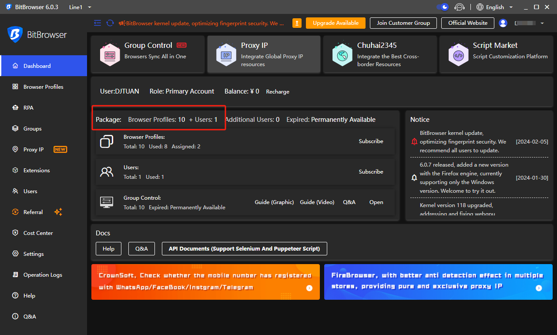The image size is (557, 335).
Task: Toggle the dark mode switch in title bar
Action: (443, 7)
